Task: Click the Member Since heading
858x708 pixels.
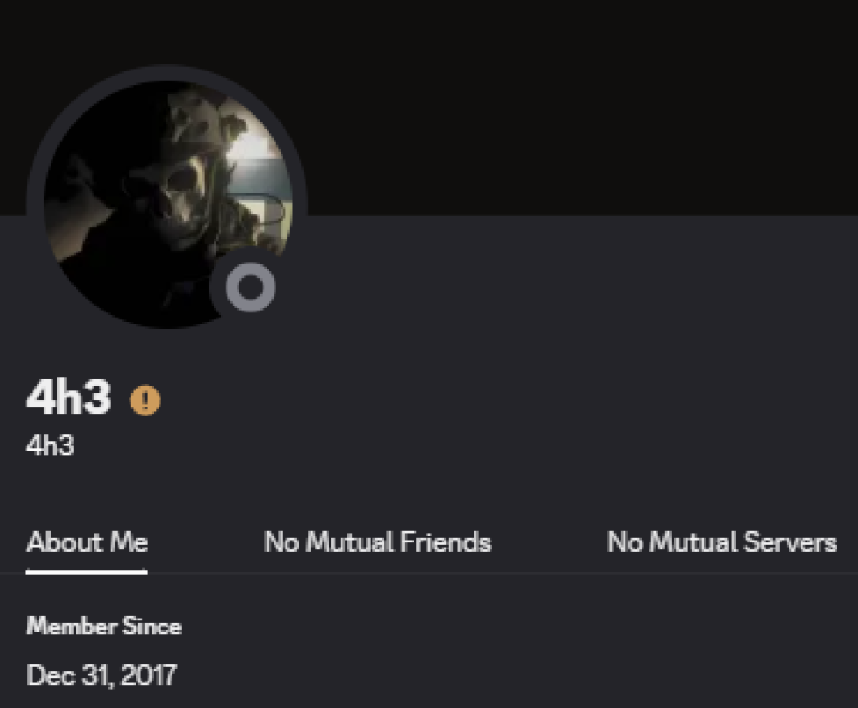Action: pos(104,626)
